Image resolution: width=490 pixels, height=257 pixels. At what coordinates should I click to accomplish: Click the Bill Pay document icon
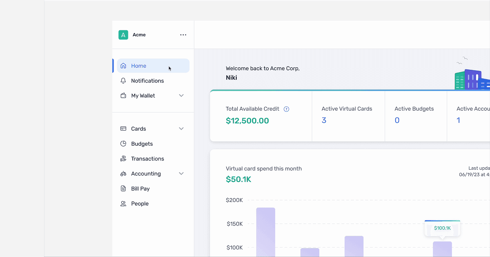point(123,188)
